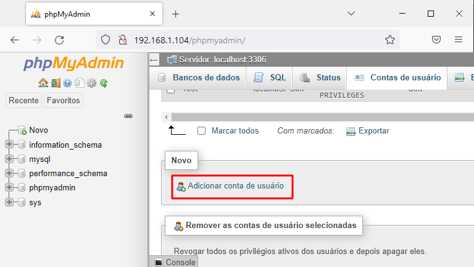This screenshot has height=267, width=474.
Task: Select performance_schema in the database tree
Action: point(68,174)
